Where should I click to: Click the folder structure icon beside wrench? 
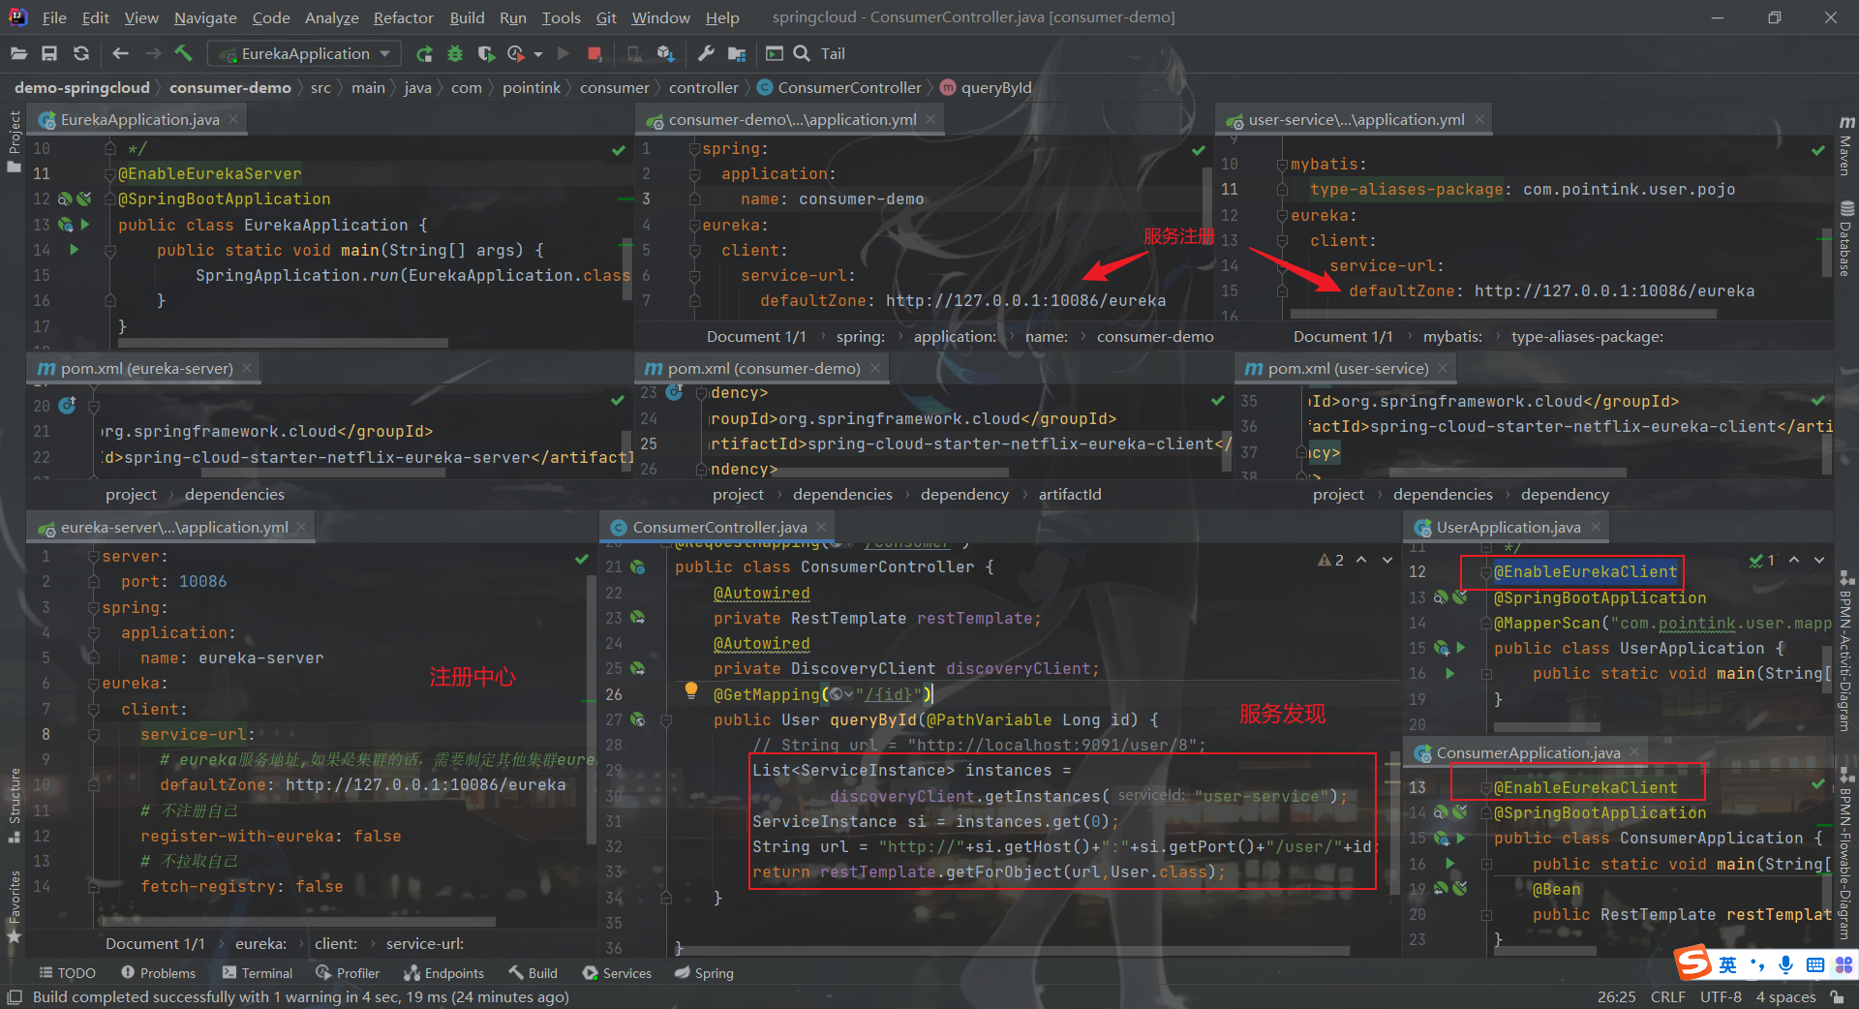pyautogui.click(x=737, y=54)
